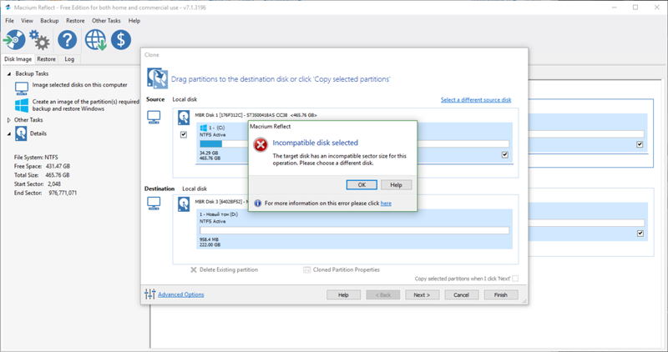Collapse the Backup Tasks tree section
668x352 pixels.
coord(9,73)
